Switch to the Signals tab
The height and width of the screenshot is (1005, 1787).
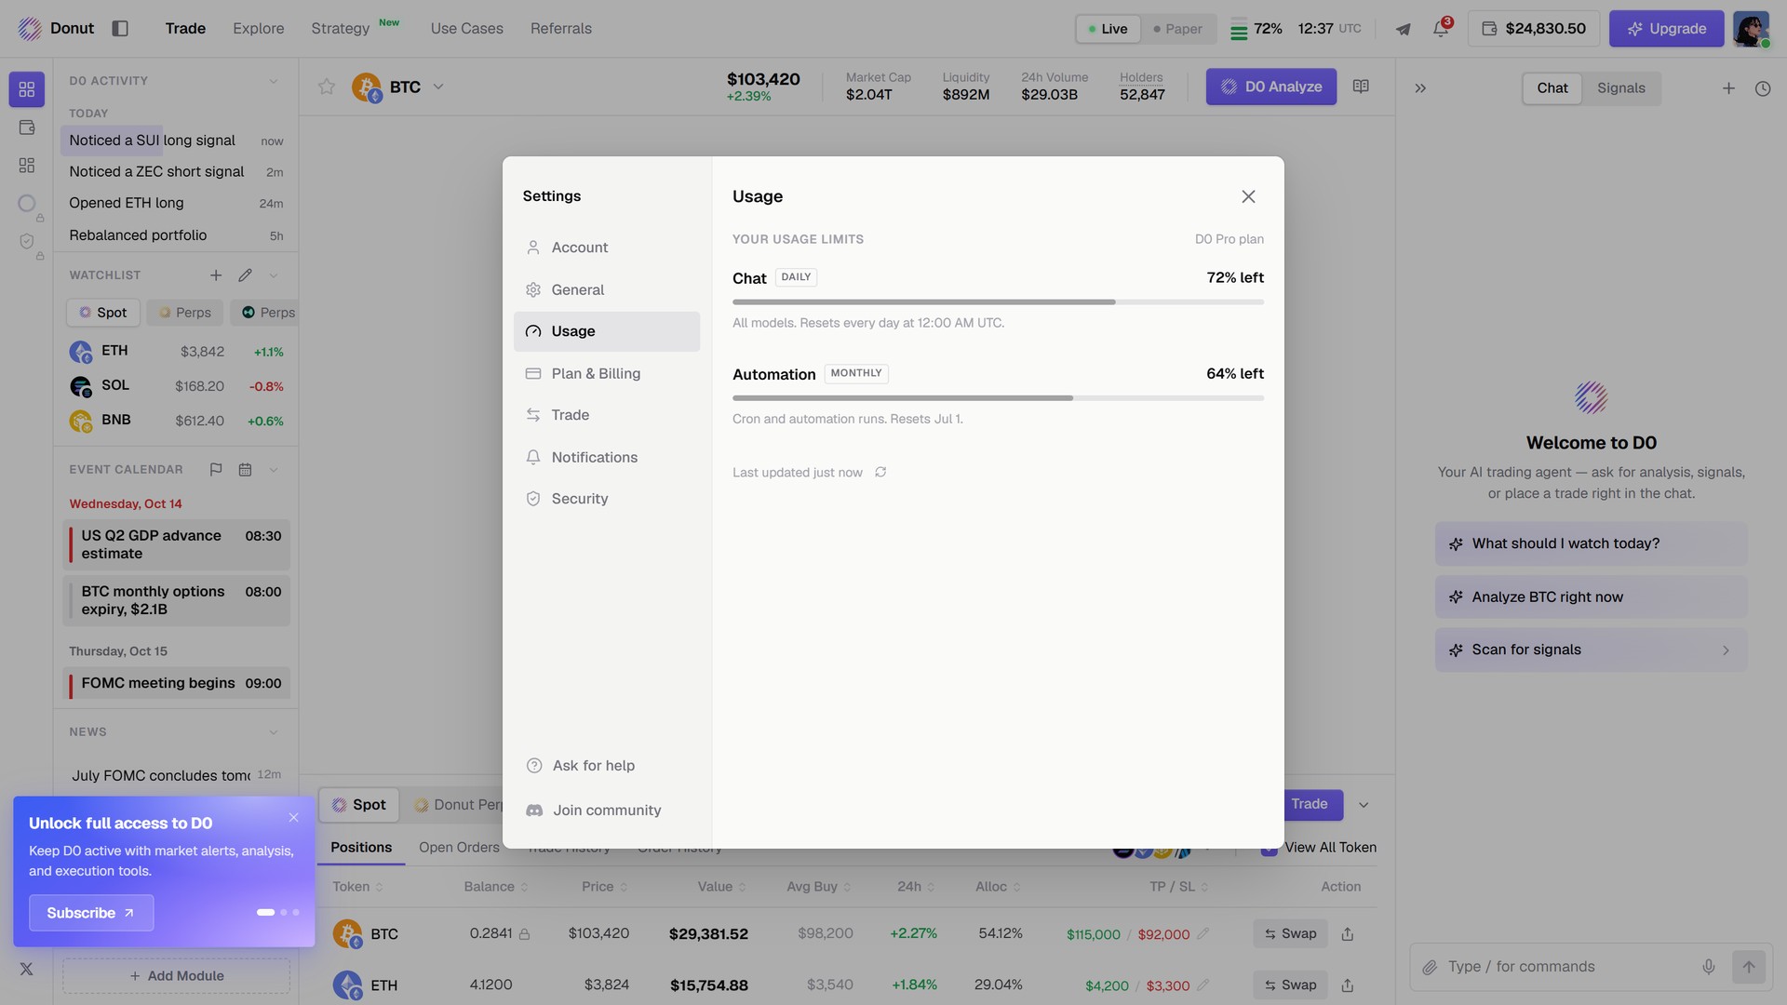[1620, 88]
